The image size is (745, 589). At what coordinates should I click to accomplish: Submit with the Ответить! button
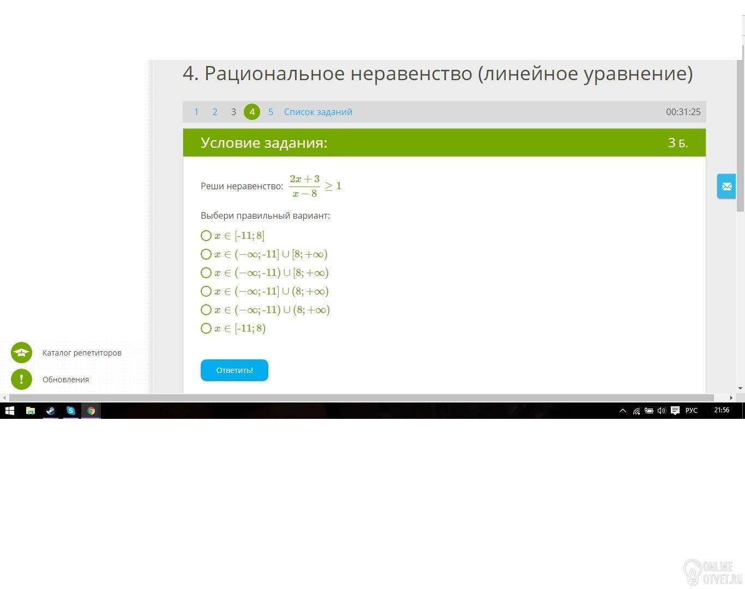(235, 370)
